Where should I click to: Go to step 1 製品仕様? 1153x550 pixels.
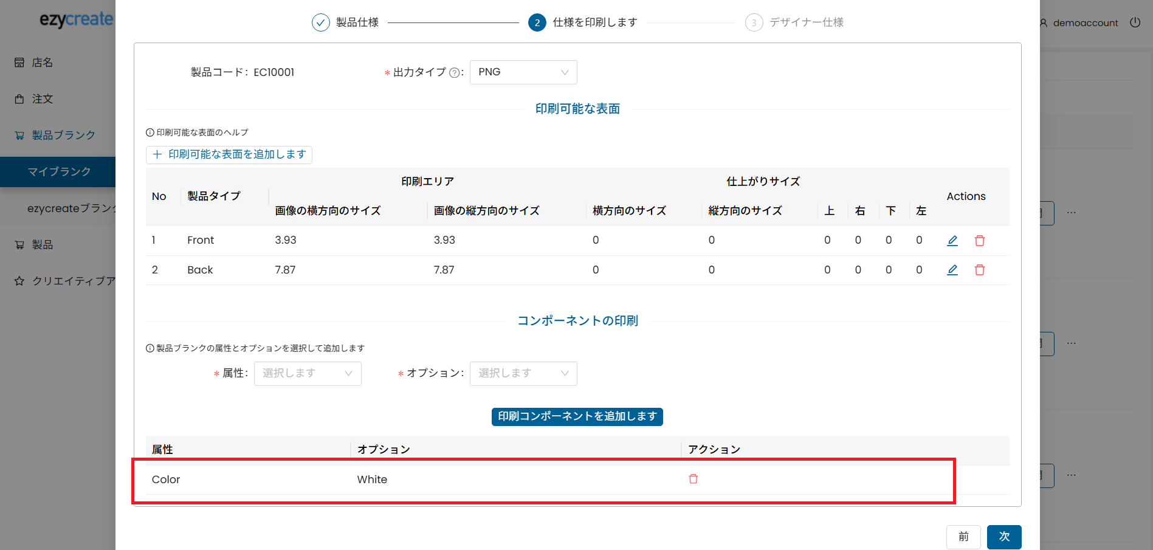[x=345, y=22]
